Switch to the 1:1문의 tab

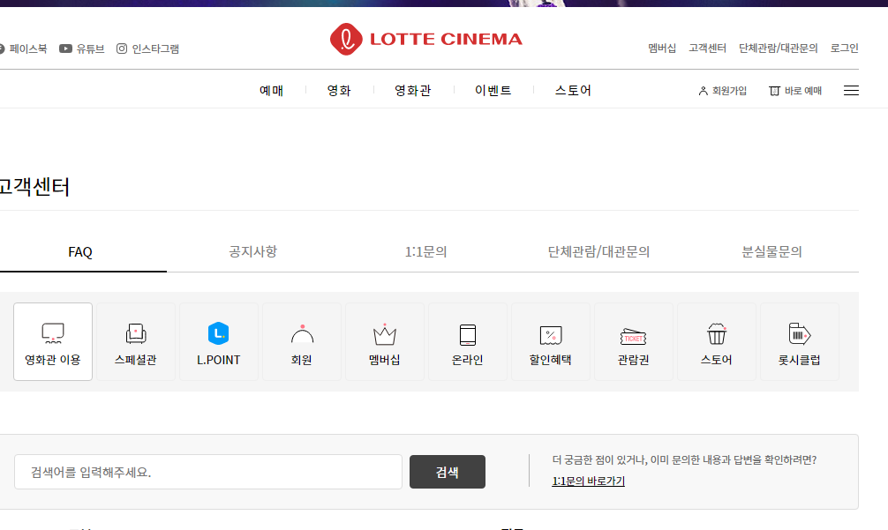click(425, 251)
